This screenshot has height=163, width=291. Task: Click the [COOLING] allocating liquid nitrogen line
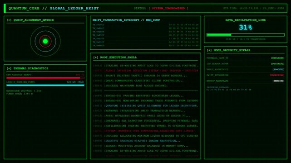click(145, 136)
